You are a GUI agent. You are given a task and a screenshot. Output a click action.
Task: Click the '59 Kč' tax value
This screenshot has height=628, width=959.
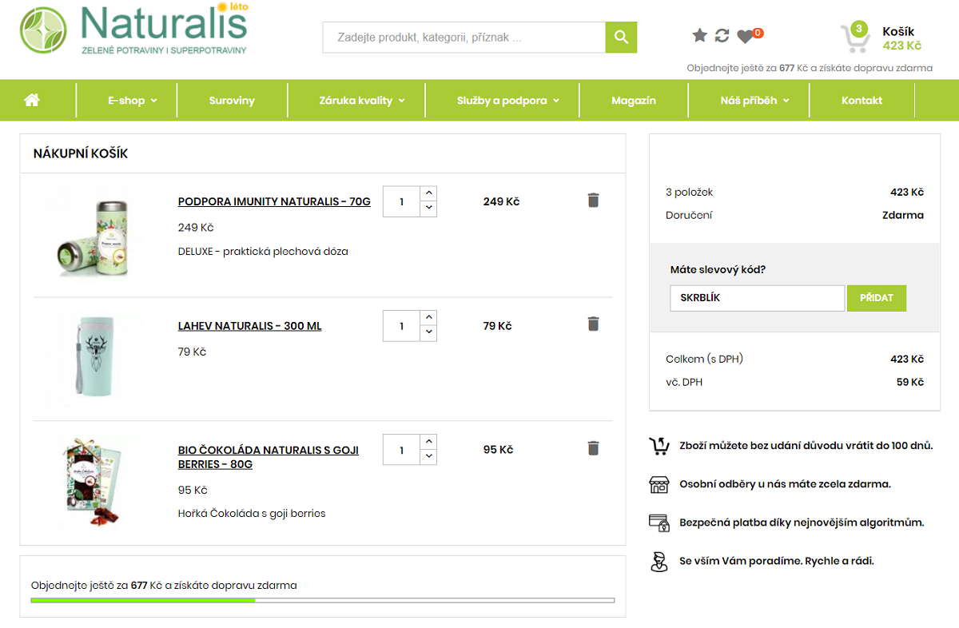[910, 382]
